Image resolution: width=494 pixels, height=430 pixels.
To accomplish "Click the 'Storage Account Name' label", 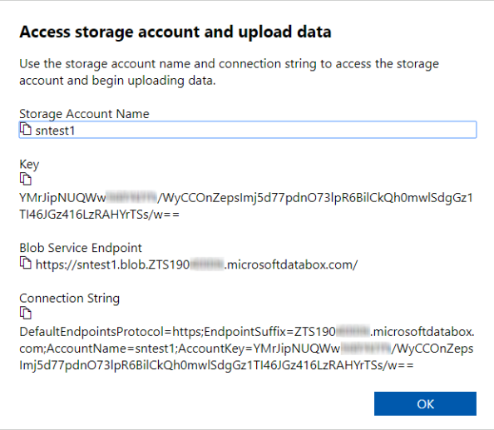I will [x=84, y=114].
